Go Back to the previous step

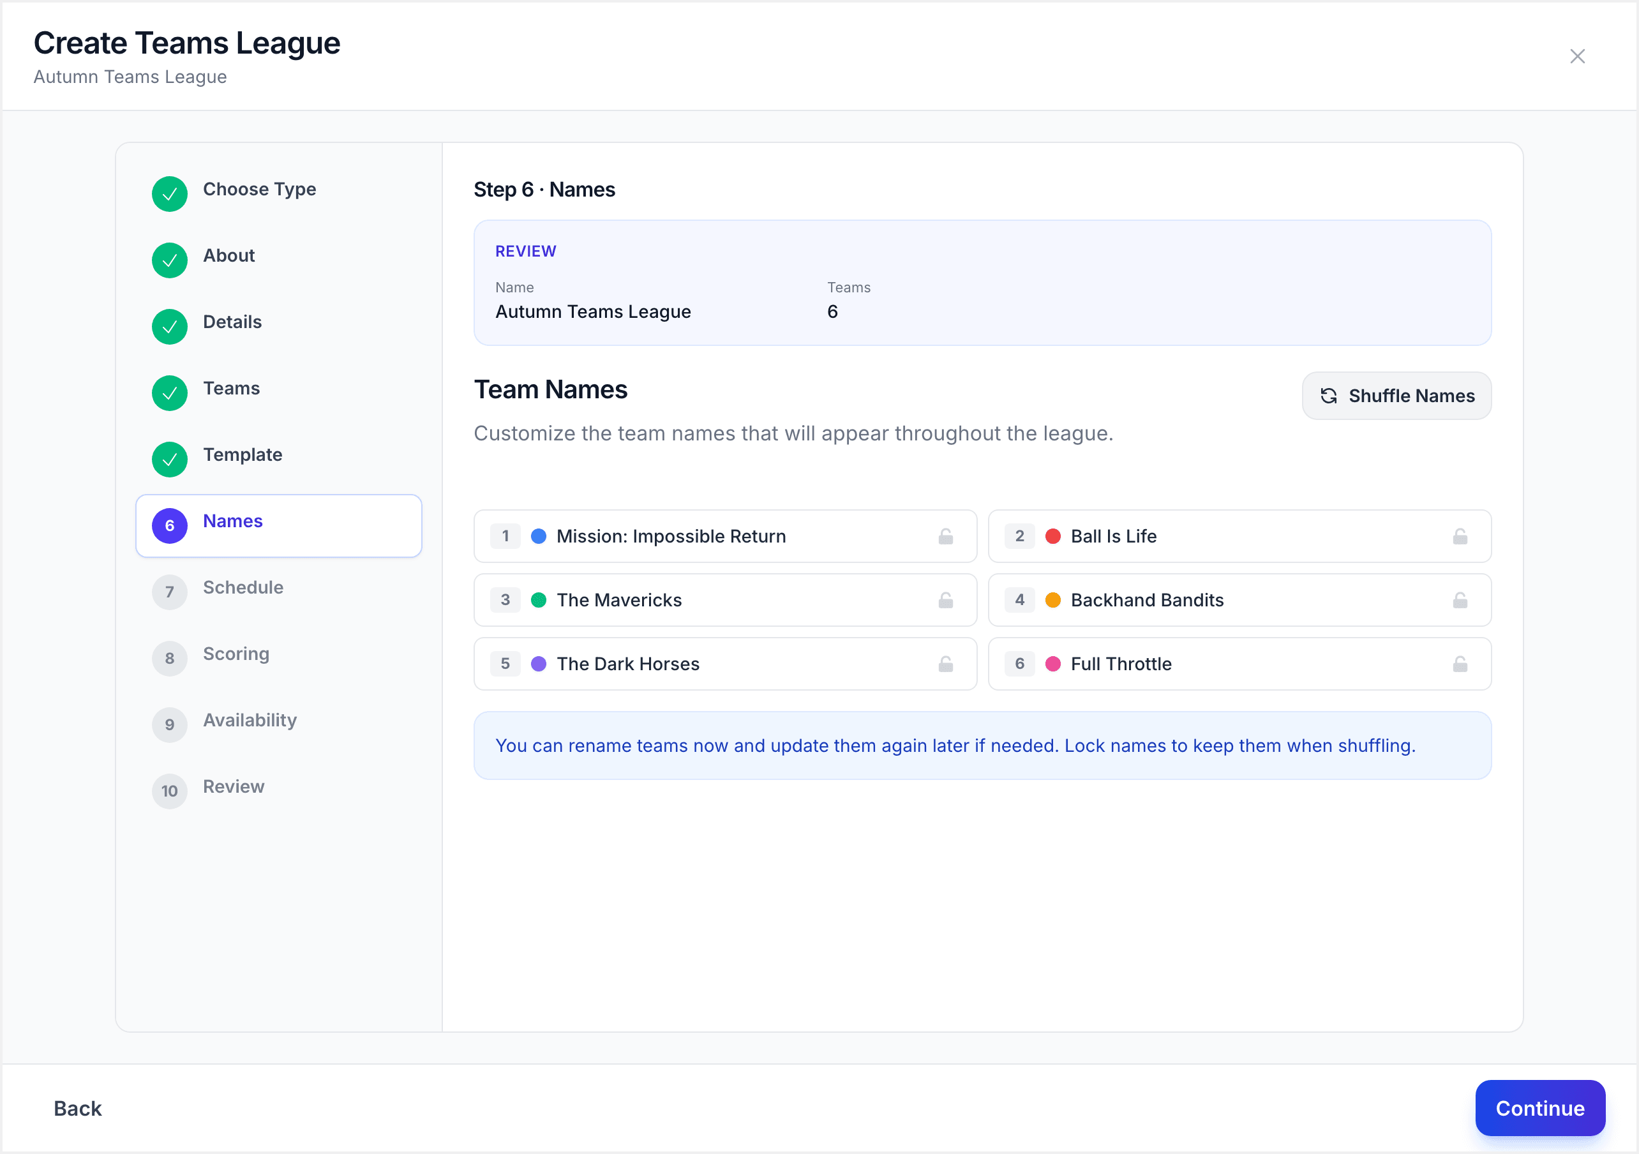(x=78, y=1107)
